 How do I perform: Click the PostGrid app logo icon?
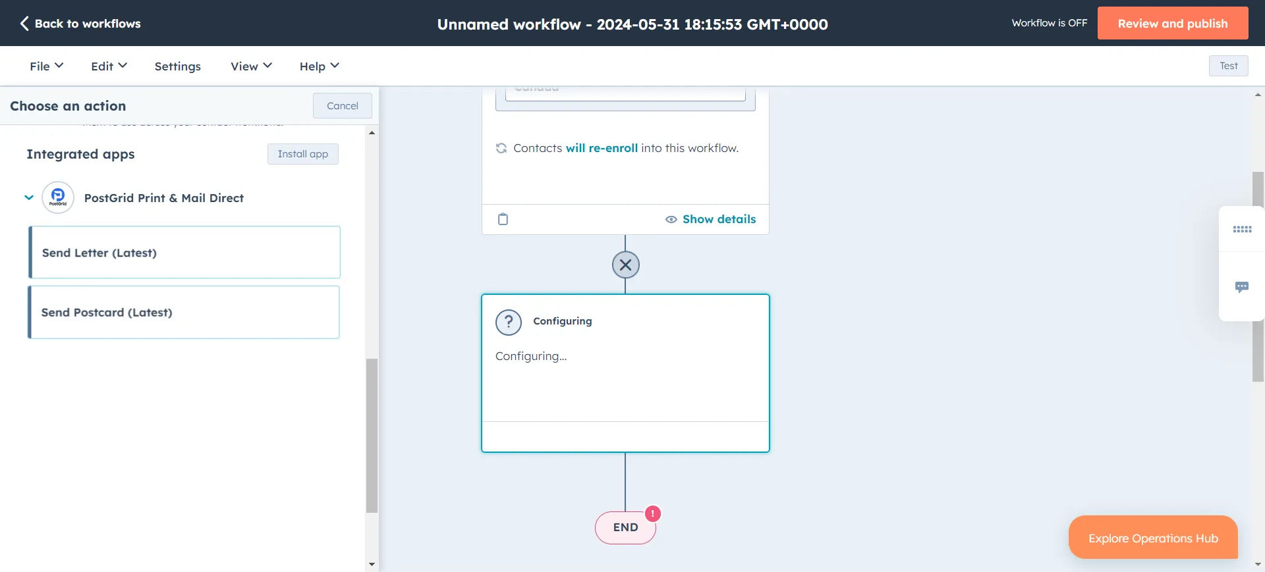58,197
